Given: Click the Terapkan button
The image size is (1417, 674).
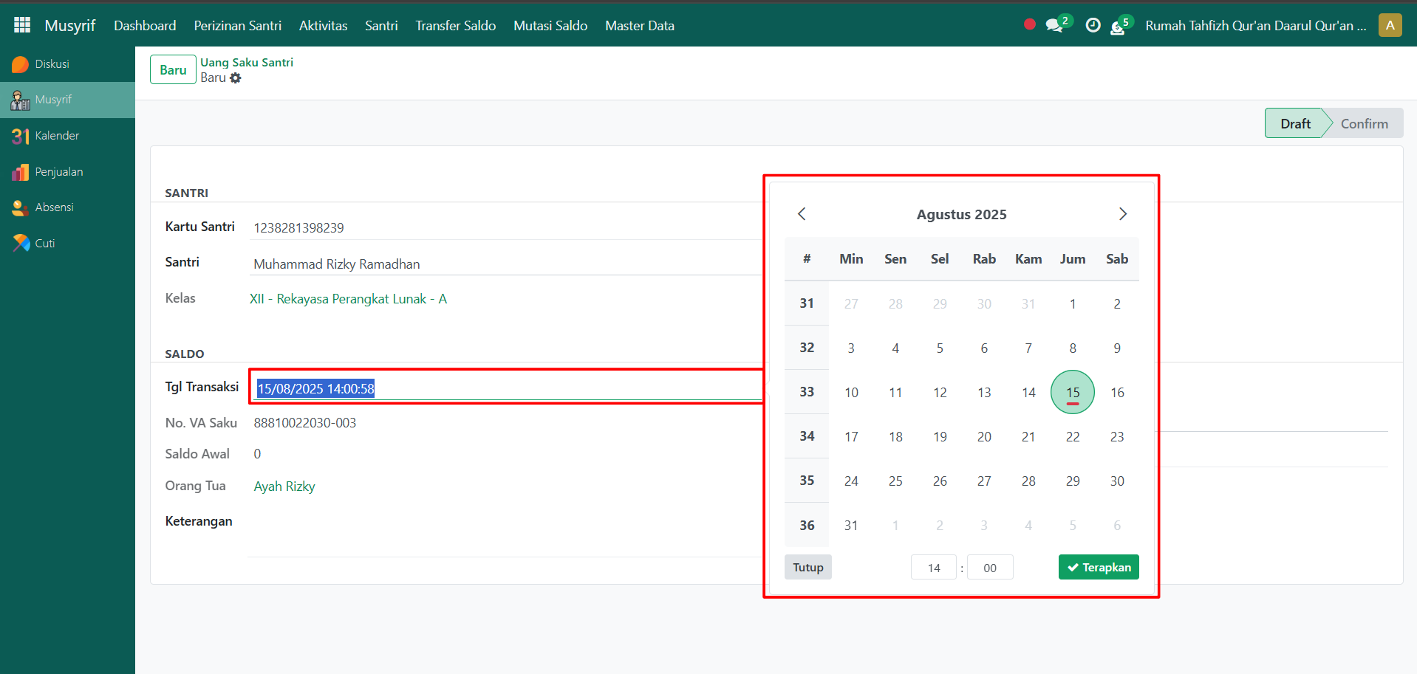Looking at the screenshot, I should click(1098, 567).
